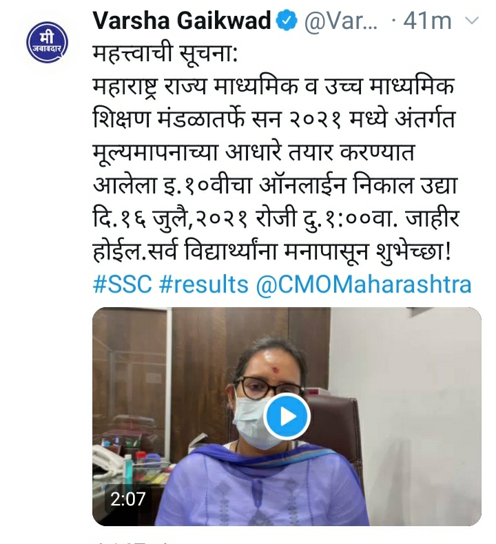Open the मी जबाबदार profile avatar
Image resolution: width=496 pixels, height=544 pixels.
48,42
